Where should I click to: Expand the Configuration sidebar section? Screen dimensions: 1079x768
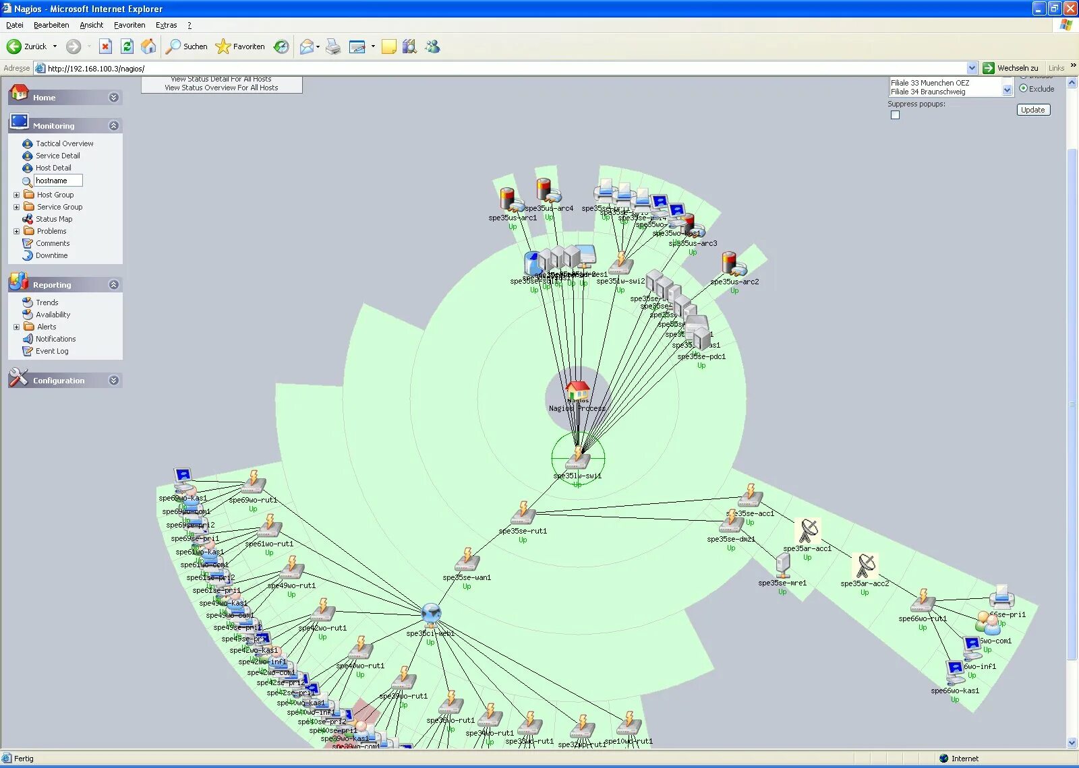pos(114,381)
